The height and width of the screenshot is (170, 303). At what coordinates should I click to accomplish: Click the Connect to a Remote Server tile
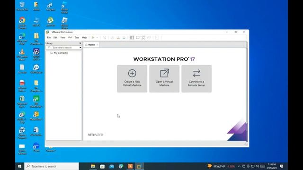(196, 79)
